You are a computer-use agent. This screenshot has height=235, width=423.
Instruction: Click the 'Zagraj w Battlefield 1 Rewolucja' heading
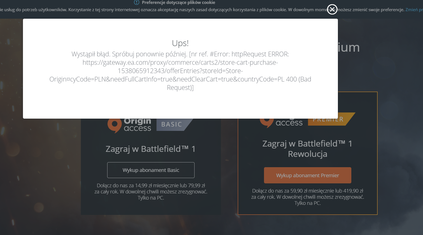point(307,149)
